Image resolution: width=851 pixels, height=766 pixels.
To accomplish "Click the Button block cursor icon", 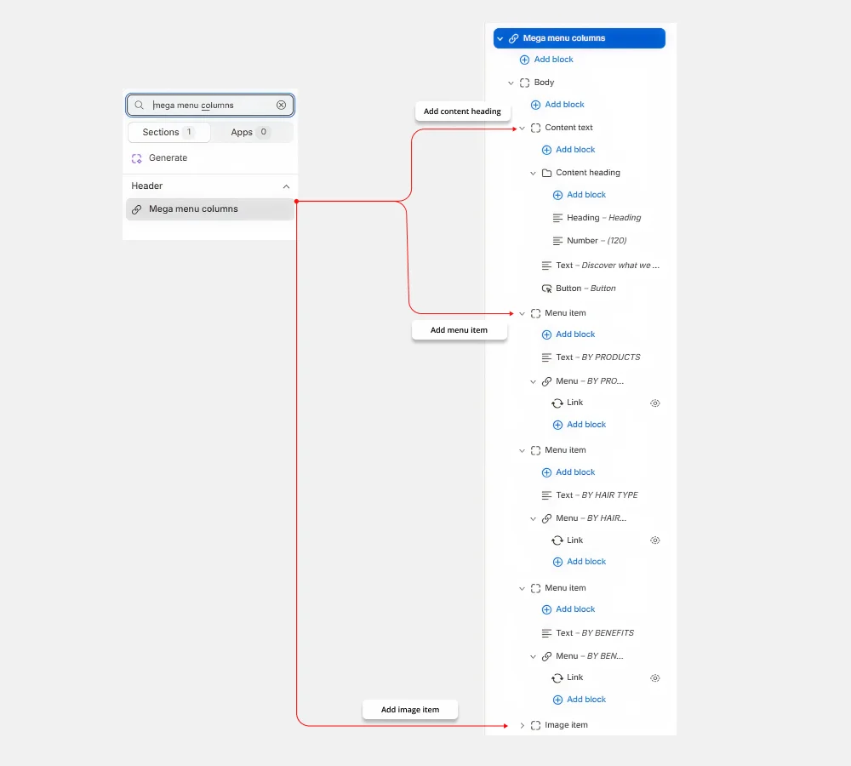I will point(546,289).
